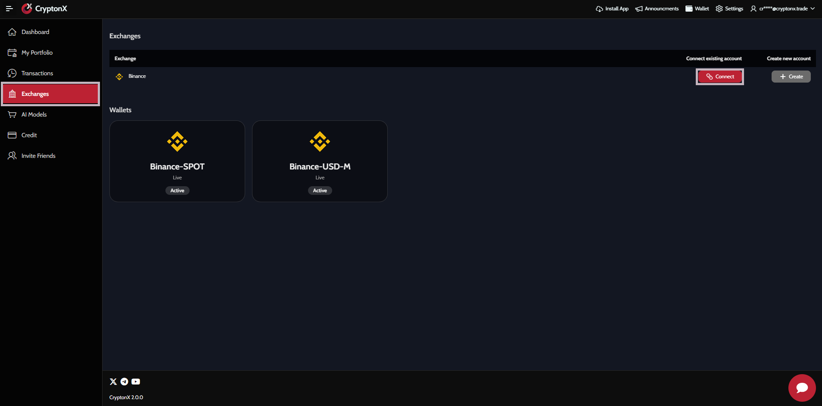
Task: Click the Active badge on Binance-SPOT
Action: click(177, 191)
